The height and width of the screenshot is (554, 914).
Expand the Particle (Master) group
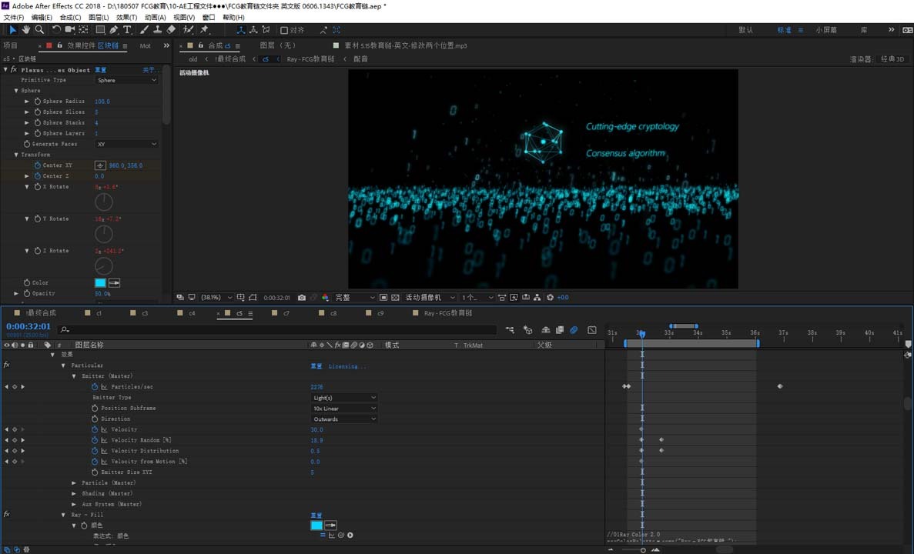tap(74, 483)
